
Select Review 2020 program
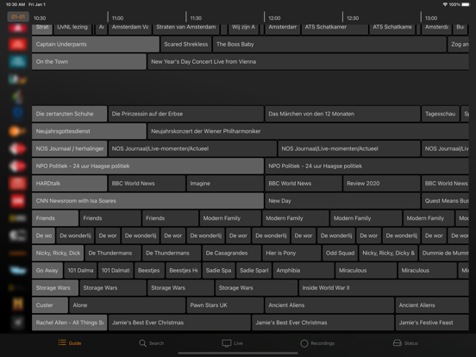[x=382, y=184]
